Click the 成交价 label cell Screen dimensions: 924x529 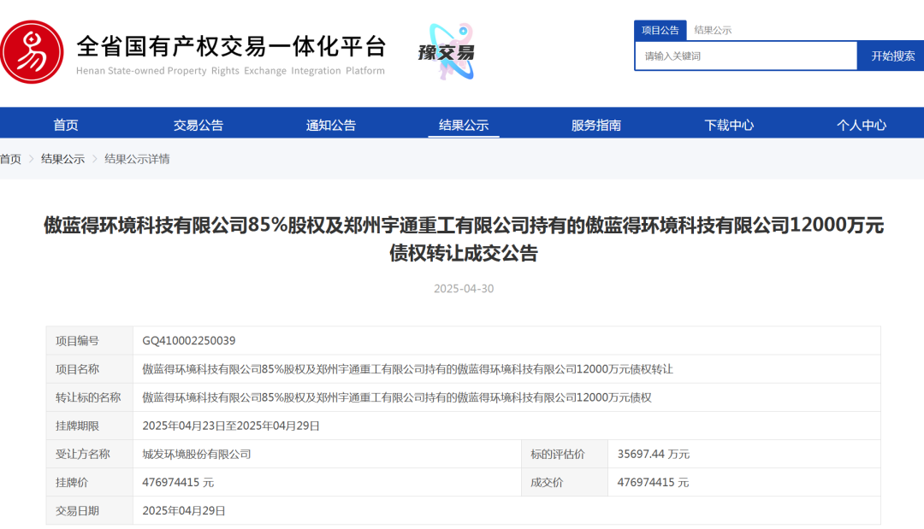point(565,482)
